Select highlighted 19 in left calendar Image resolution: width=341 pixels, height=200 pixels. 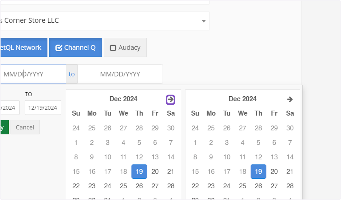click(139, 172)
